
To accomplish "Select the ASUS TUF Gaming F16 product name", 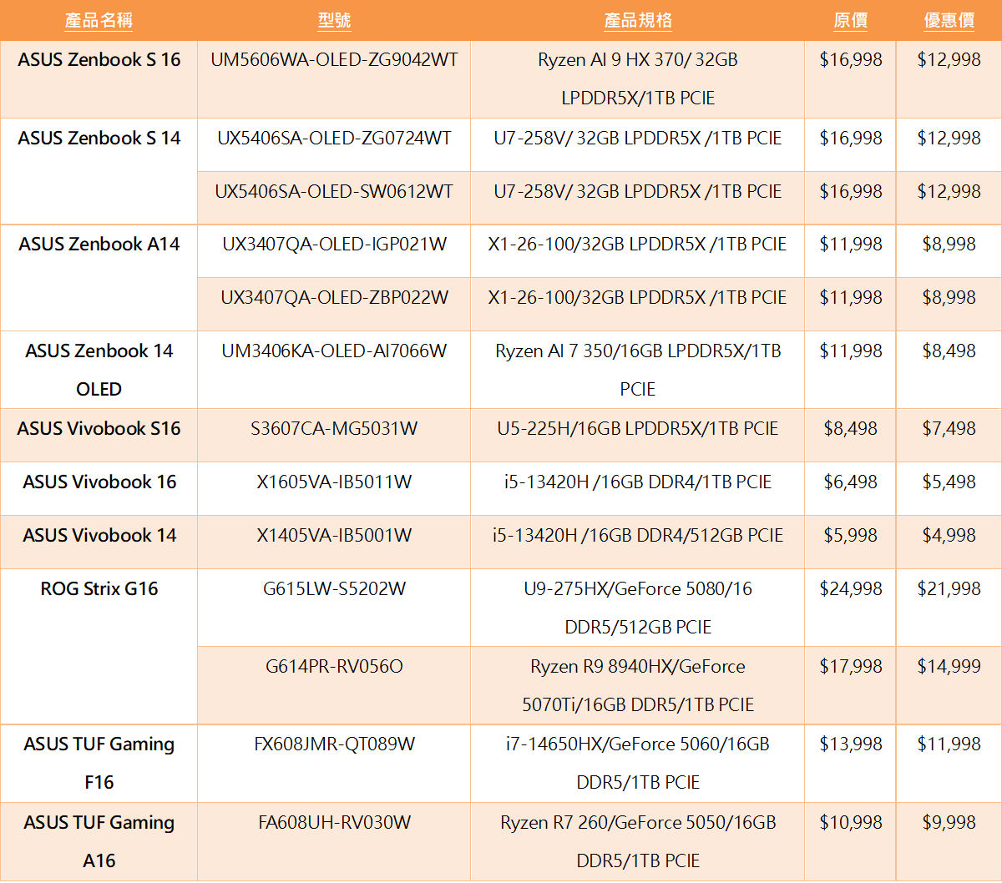I will [x=99, y=763].
